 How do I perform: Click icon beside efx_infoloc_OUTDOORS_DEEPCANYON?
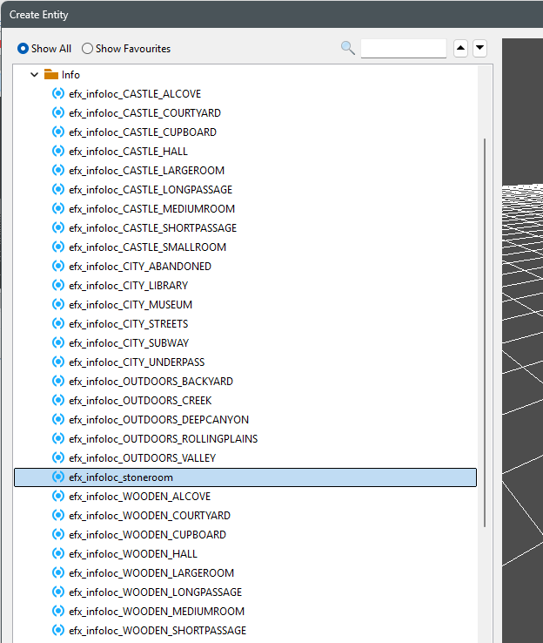[x=58, y=419]
